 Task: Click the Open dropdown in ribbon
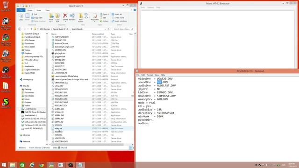pyautogui.click(x=105, y=14)
